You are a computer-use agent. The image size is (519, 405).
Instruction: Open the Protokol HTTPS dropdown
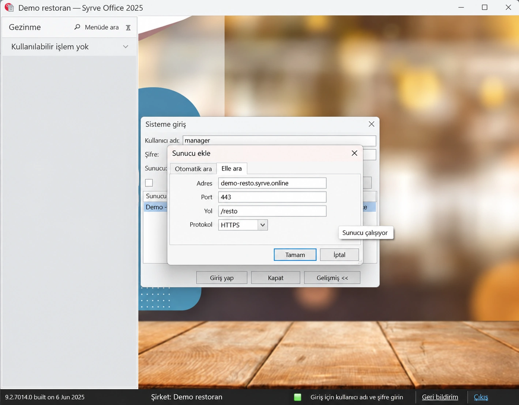[x=263, y=225]
